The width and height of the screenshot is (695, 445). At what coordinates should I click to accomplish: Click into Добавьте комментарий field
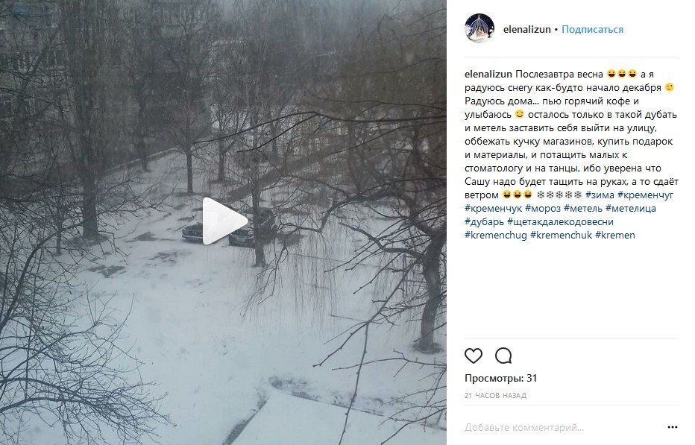pos(563,427)
